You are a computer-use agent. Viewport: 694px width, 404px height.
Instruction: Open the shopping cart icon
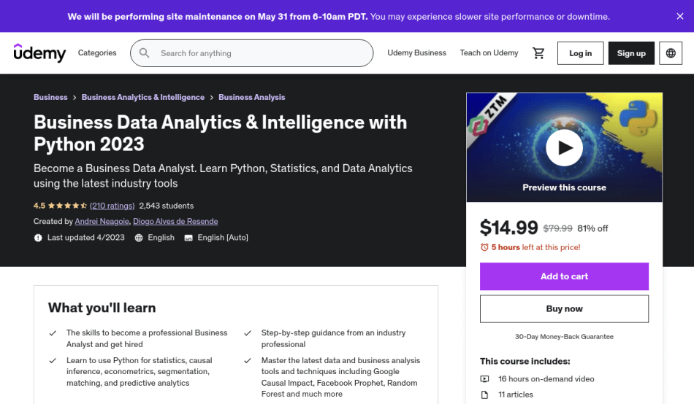(x=538, y=53)
